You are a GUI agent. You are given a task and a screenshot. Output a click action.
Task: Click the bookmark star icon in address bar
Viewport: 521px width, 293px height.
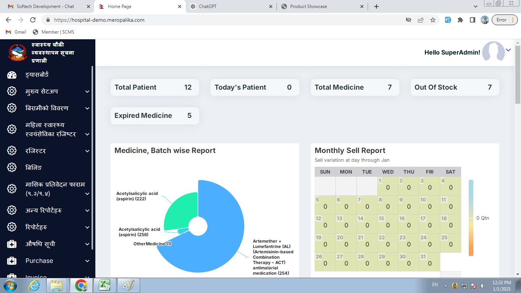click(433, 20)
